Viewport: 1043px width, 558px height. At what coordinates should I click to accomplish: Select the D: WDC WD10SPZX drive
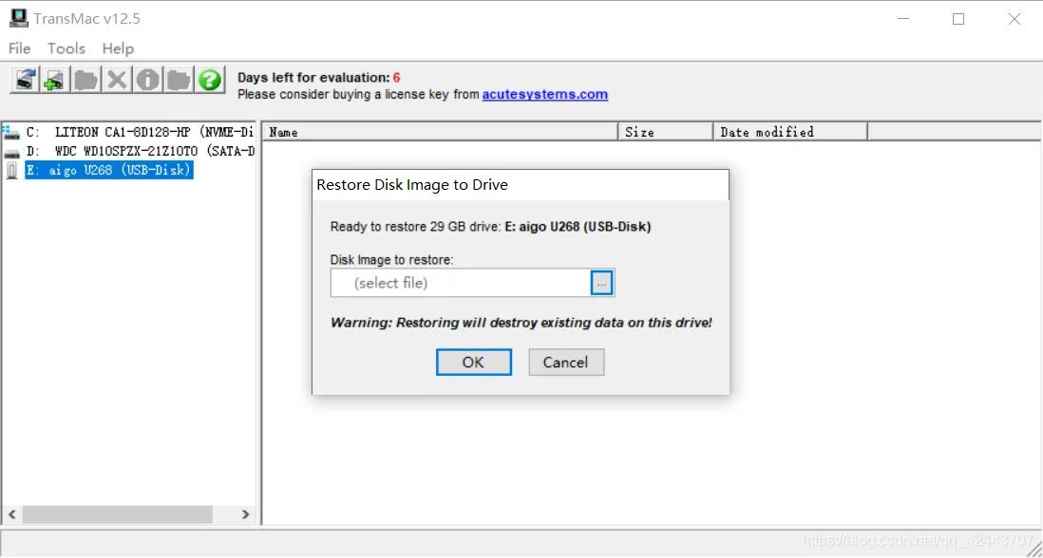pyautogui.click(x=141, y=152)
